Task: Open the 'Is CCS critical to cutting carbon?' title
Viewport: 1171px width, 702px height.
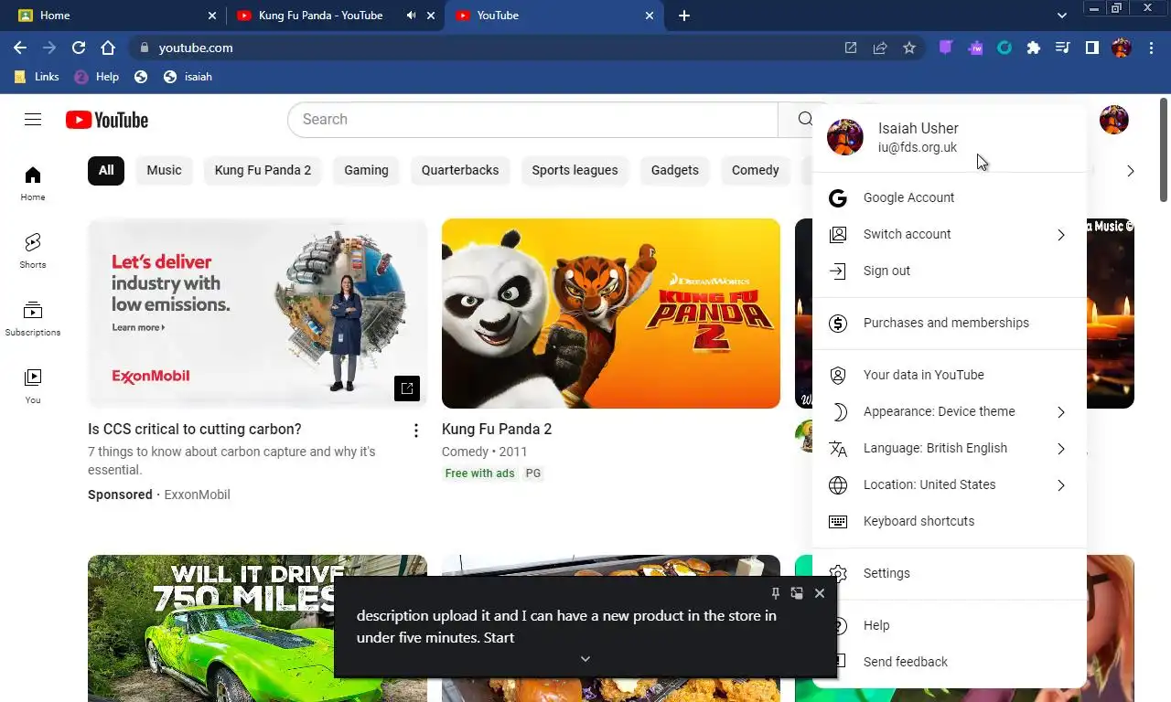Action: [195, 430]
